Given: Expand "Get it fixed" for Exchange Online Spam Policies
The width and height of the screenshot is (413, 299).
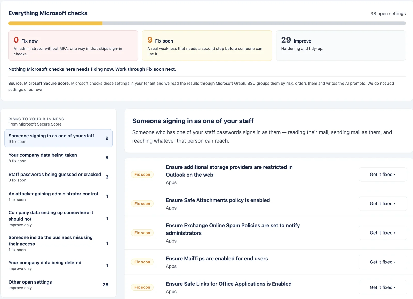Looking at the screenshot, I should pos(383,233).
